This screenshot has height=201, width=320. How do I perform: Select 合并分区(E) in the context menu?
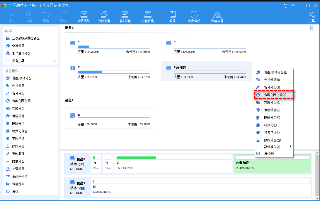(274, 79)
